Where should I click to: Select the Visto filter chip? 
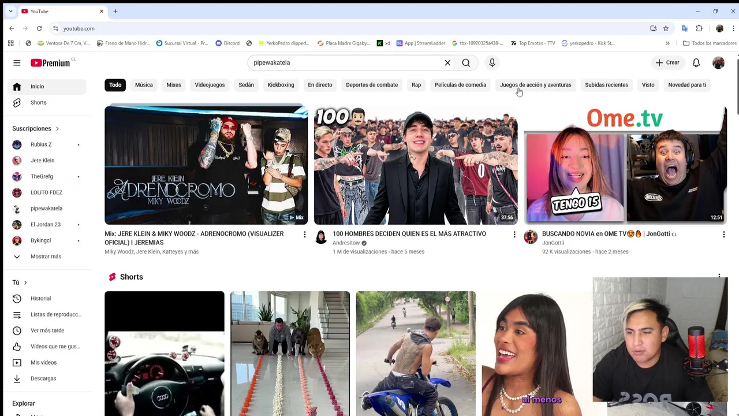click(648, 85)
